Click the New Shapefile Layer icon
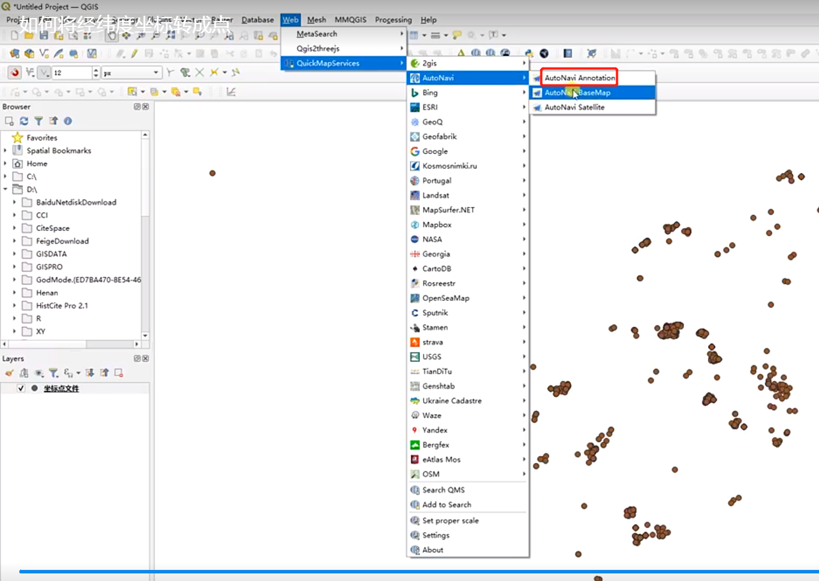Viewport: 819px width, 581px height. [x=44, y=54]
